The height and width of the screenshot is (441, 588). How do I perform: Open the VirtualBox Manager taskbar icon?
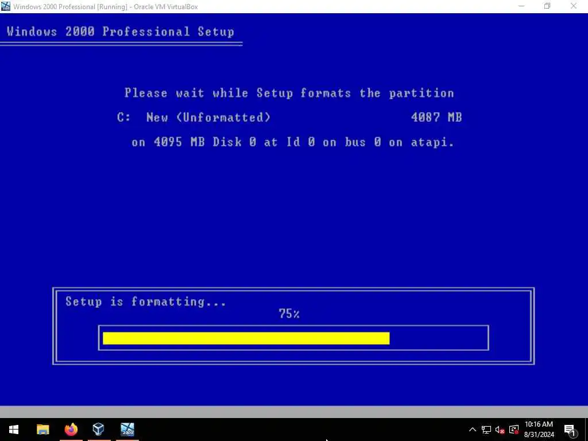(x=98, y=430)
